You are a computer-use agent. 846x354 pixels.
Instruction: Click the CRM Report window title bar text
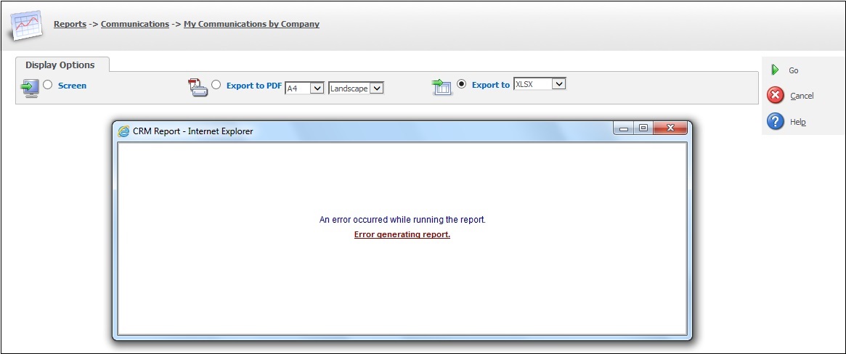point(192,131)
